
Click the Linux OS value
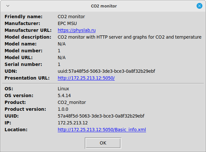[63, 89]
